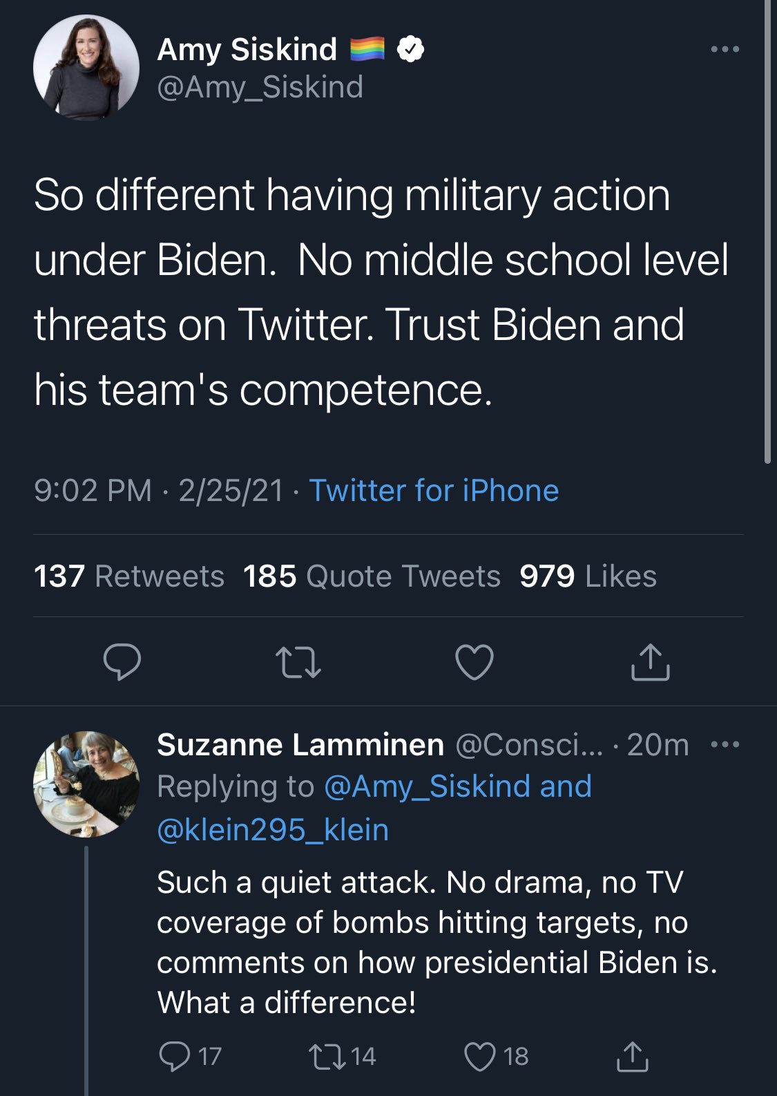
Task: Open more options for the main tweet
Action: coord(725,50)
